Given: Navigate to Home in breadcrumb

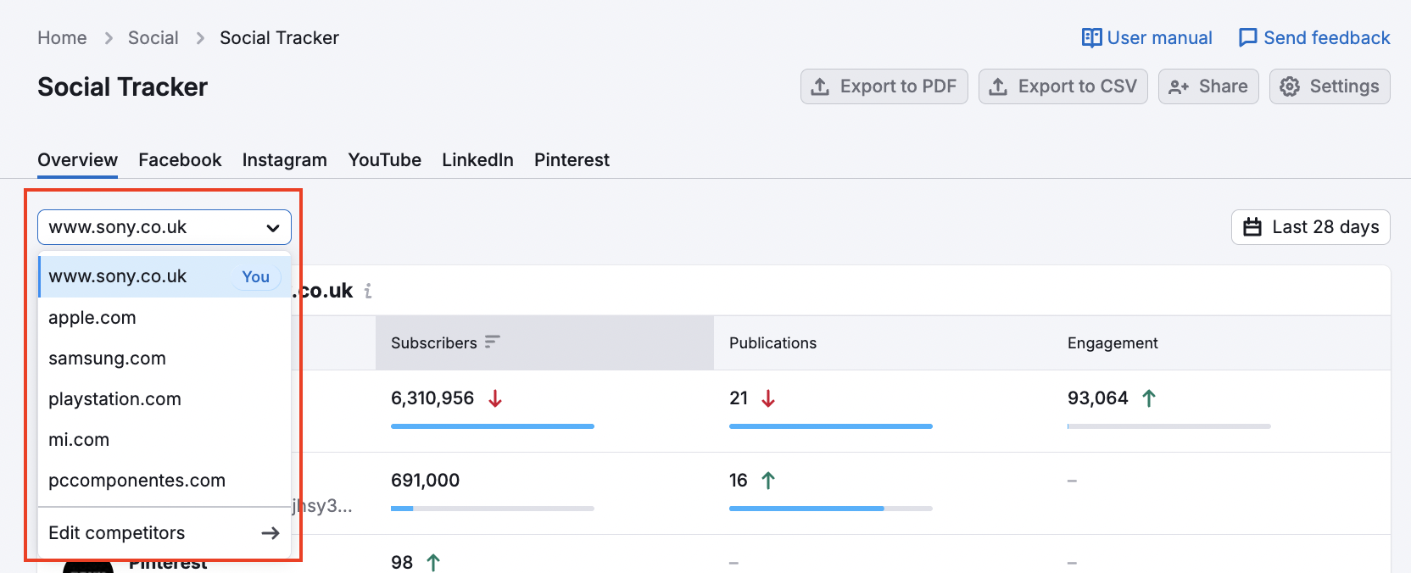Looking at the screenshot, I should click(62, 38).
